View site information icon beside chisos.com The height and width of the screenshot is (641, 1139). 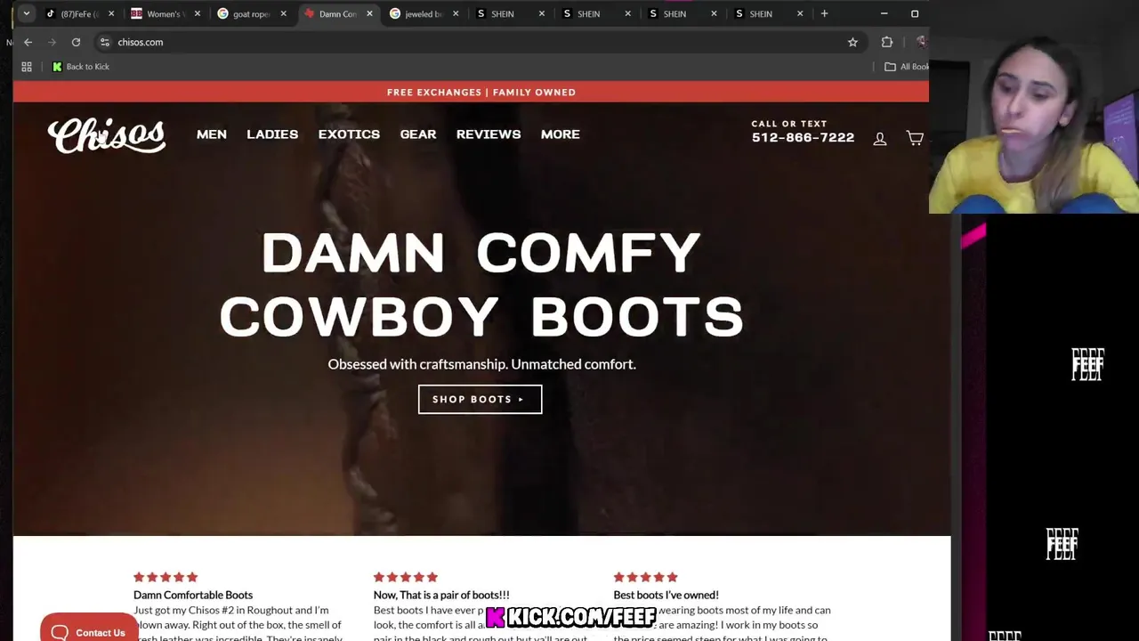(x=104, y=42)
